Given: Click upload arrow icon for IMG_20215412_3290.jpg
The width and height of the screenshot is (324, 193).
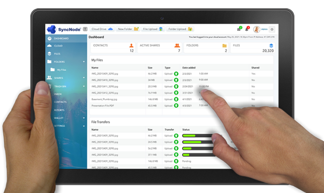Looking at the screenshot, I should (x=176, y=93).
